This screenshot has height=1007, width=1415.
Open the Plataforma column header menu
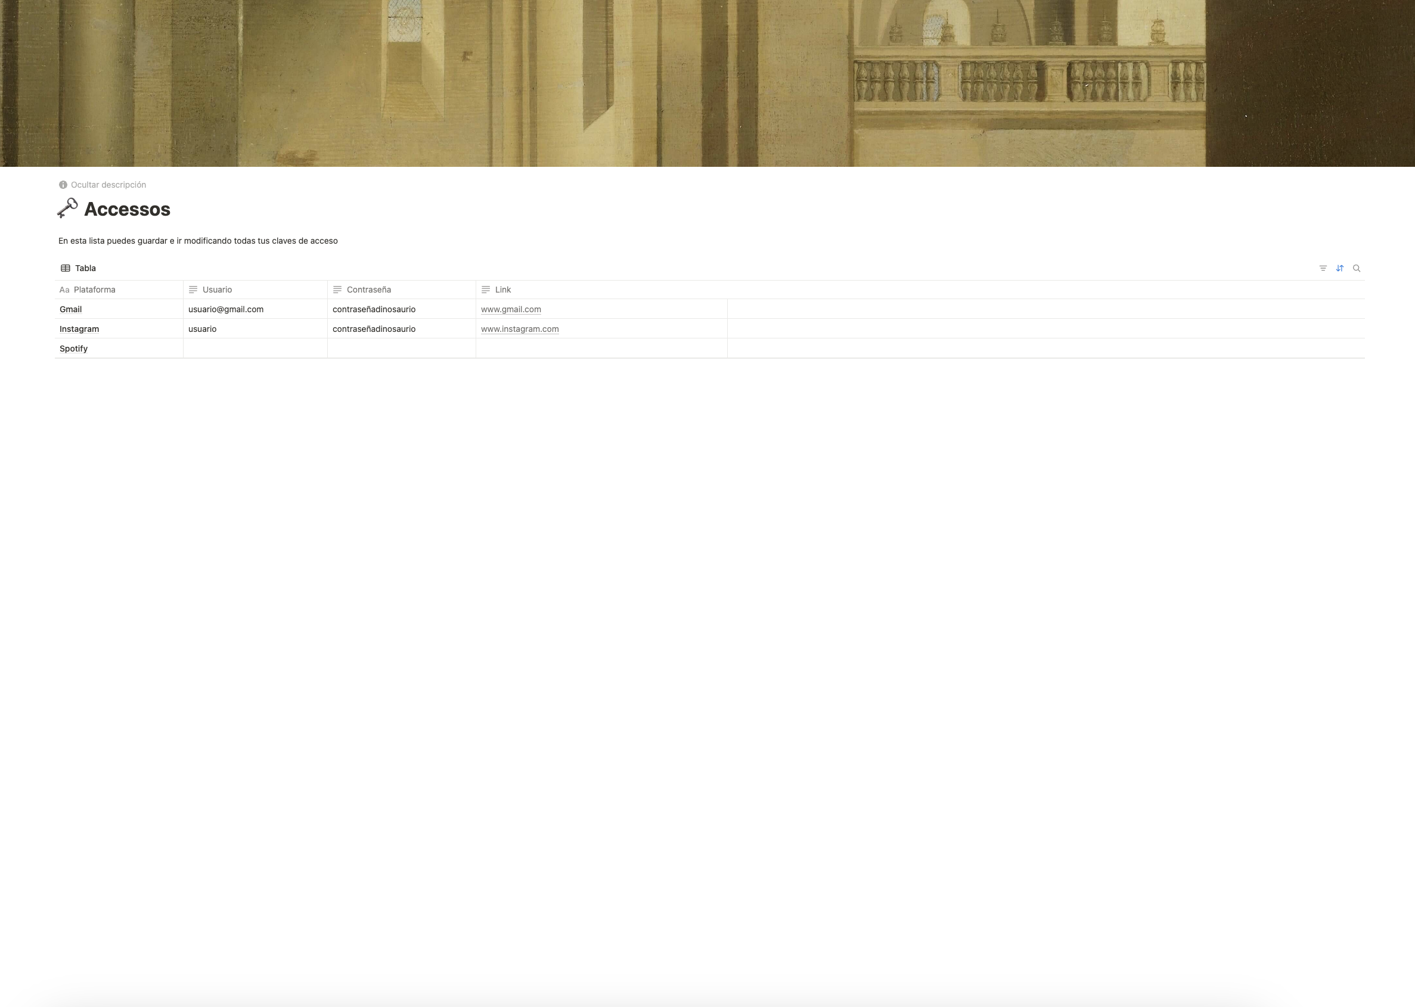[x=94, y=290]
